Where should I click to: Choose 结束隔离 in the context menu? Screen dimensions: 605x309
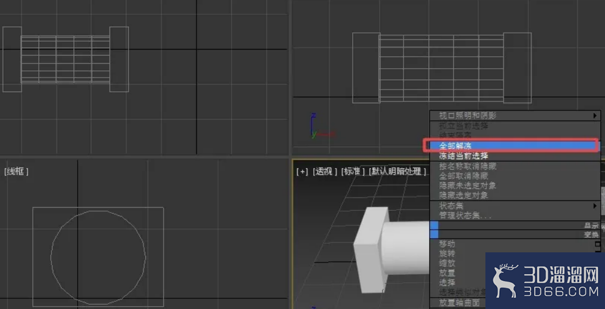pyautogui.click(x=515, y=135)
